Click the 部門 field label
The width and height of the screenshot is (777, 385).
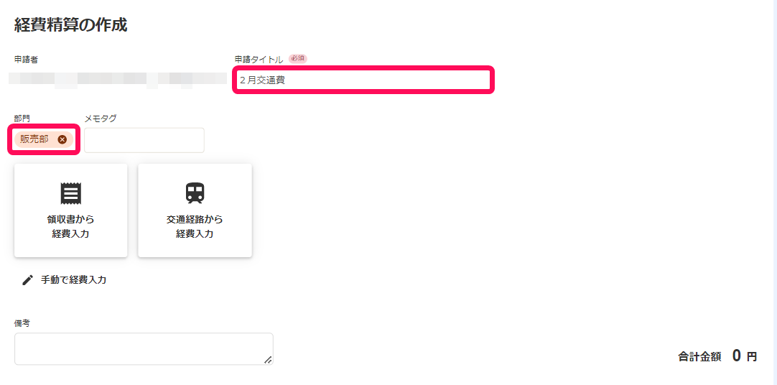[22, 118]
